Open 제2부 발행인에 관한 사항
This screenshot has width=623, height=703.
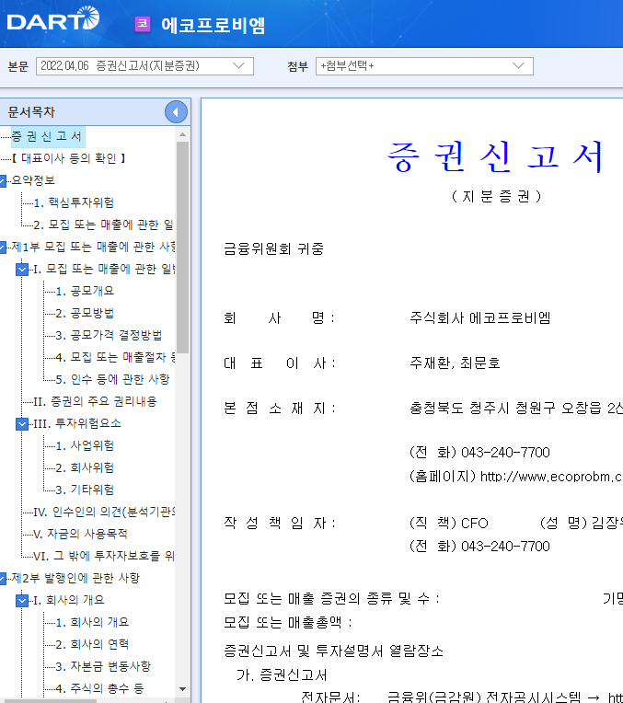(x=75, y=579)
